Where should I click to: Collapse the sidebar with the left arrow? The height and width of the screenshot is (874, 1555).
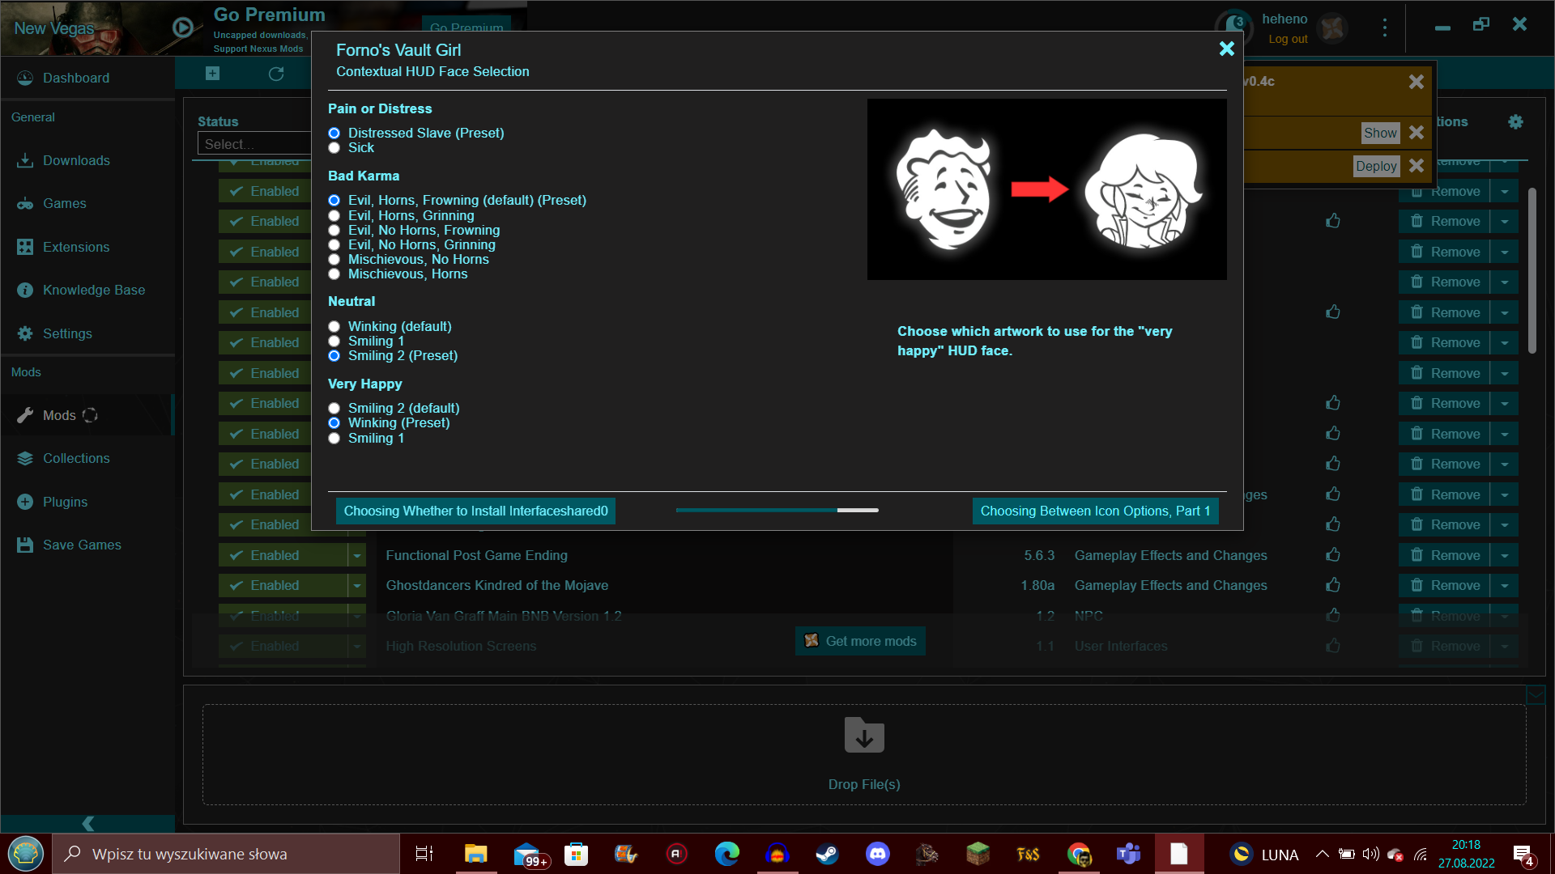pyautogui.click(x=87, y=824)
